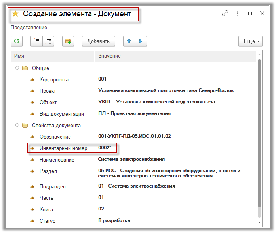
Task: Select the Проект property row
Action: pos(134,91)
